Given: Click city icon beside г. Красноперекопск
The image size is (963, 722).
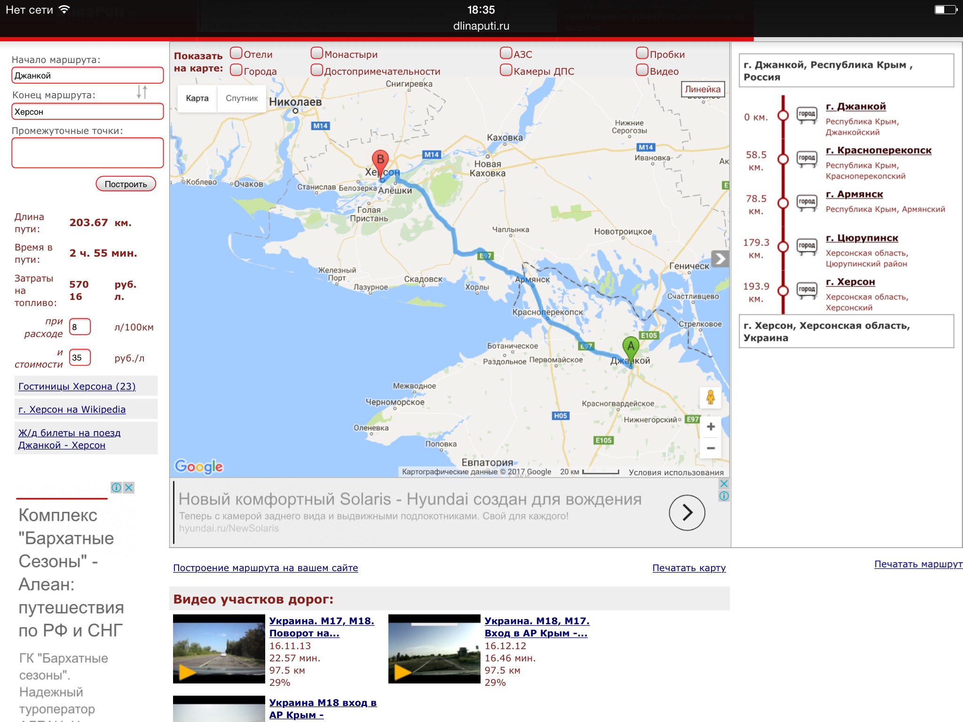Looking at the screenshot, I should point(806,158).
